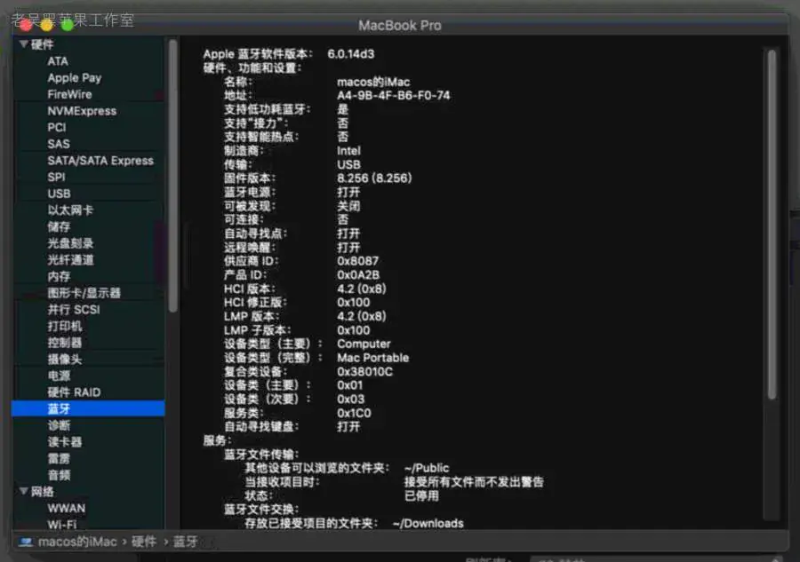Select NVMExpress in the sidebar

pyautogui.click(x=82, y=111)
